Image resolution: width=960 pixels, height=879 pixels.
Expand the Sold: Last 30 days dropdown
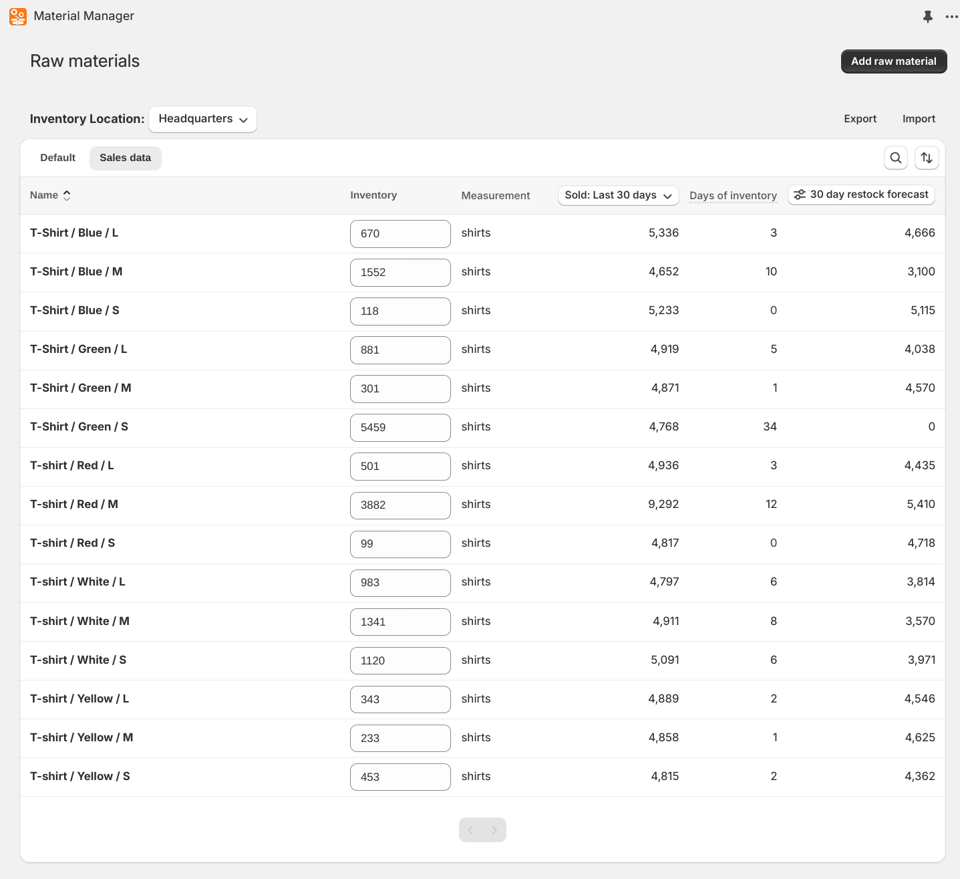pos(618,195)
